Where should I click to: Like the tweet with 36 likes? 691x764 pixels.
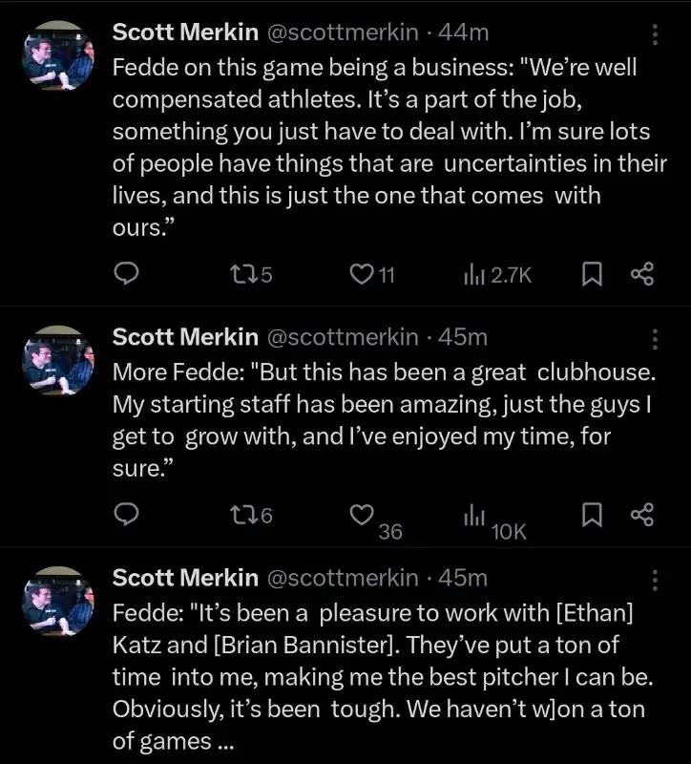(362, 515)
